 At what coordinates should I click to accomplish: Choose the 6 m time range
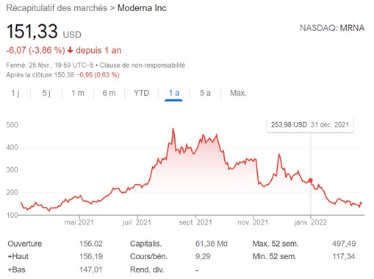point(109,93)
